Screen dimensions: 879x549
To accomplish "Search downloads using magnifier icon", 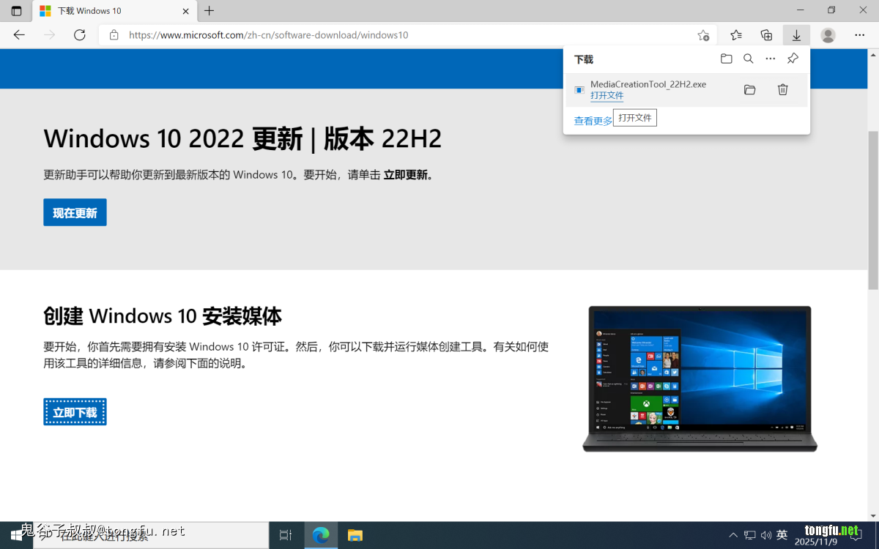I will coord(748,59).
